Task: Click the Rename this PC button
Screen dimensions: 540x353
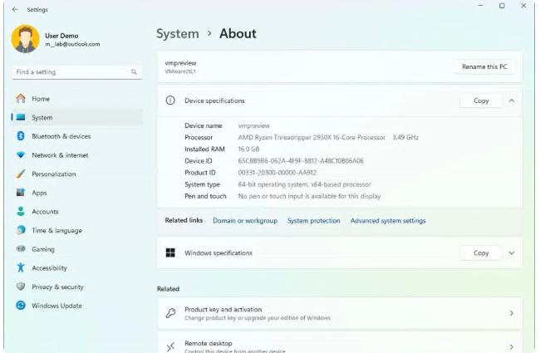Action: tap(484, 66)
